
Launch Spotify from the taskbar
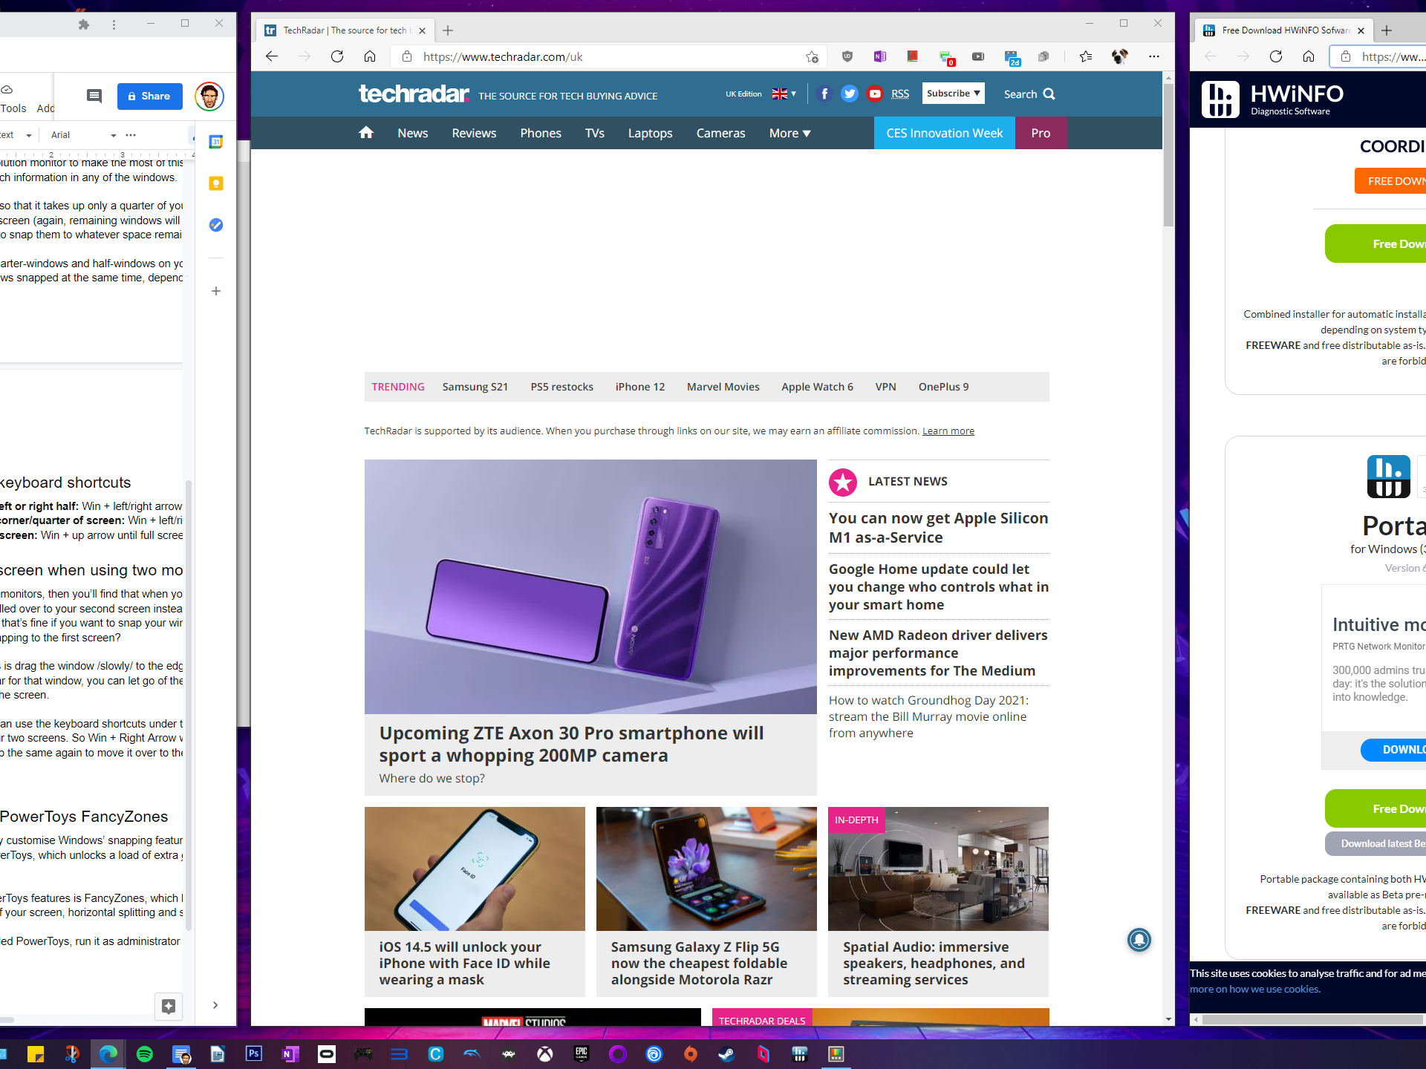tap(145, 1053)
